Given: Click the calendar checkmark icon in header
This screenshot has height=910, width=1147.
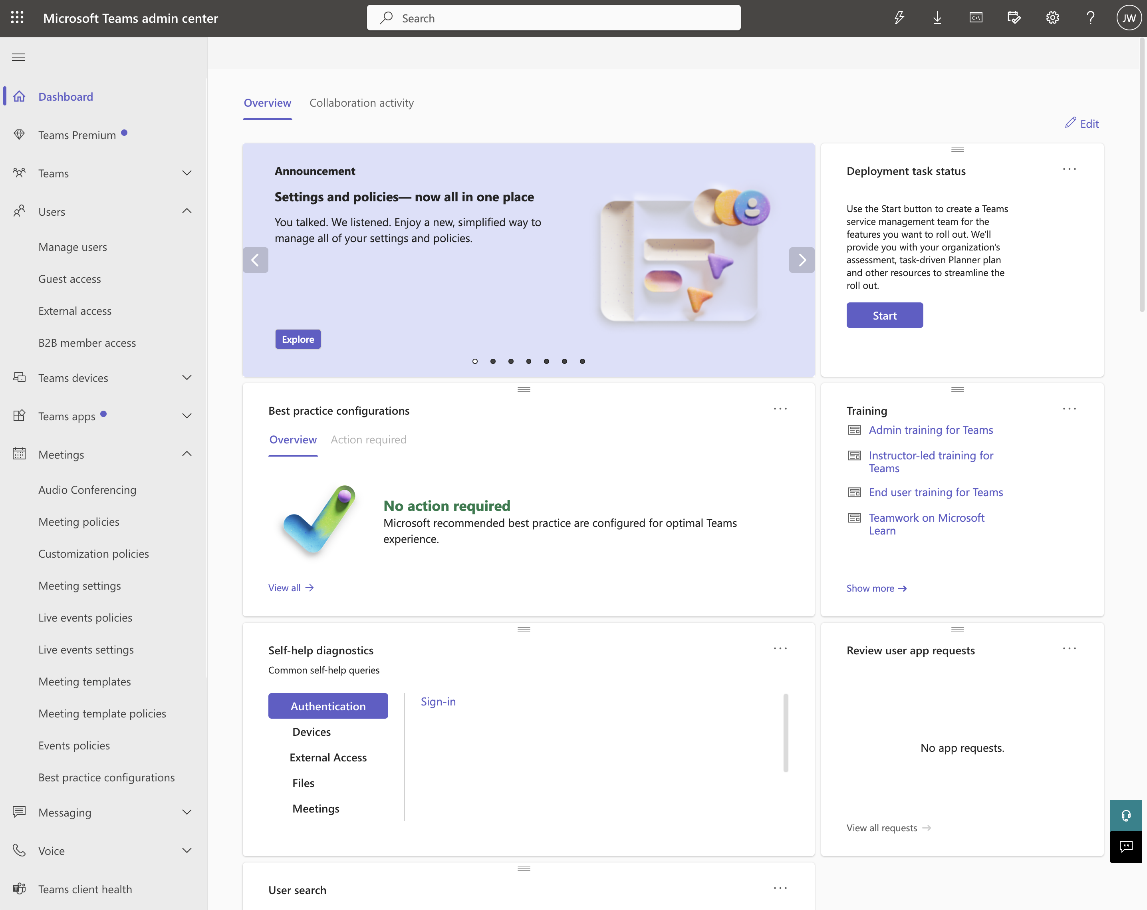Looking at the screenshot, I should coord(1014,18).
